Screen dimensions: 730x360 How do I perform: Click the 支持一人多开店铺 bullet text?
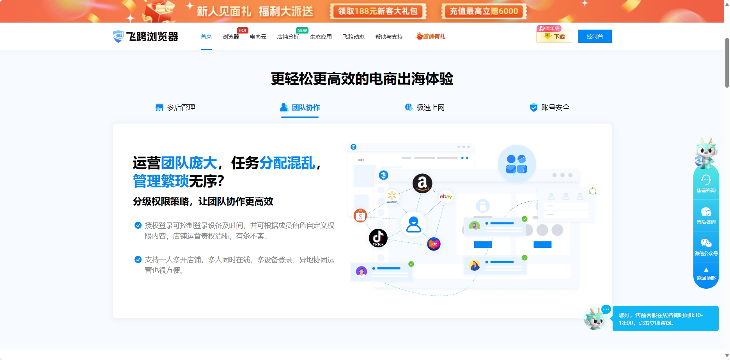coord(239,265)
